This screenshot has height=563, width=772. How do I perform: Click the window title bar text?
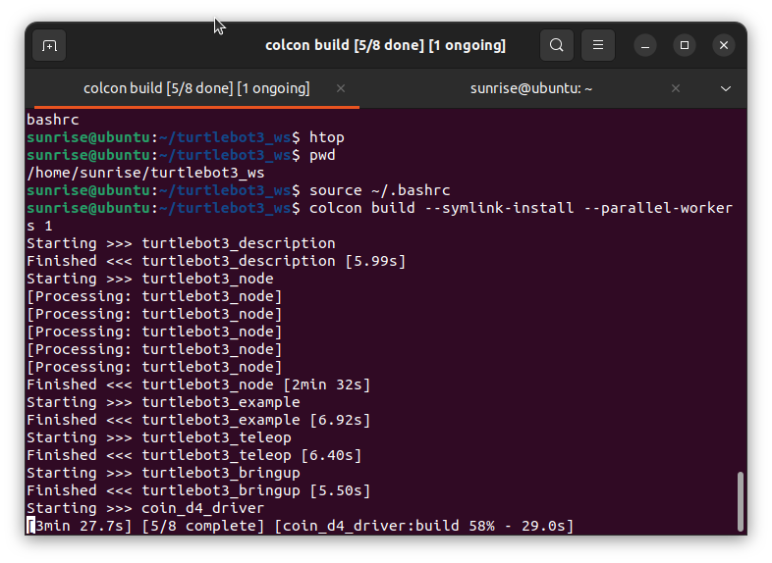coord(385,45)
